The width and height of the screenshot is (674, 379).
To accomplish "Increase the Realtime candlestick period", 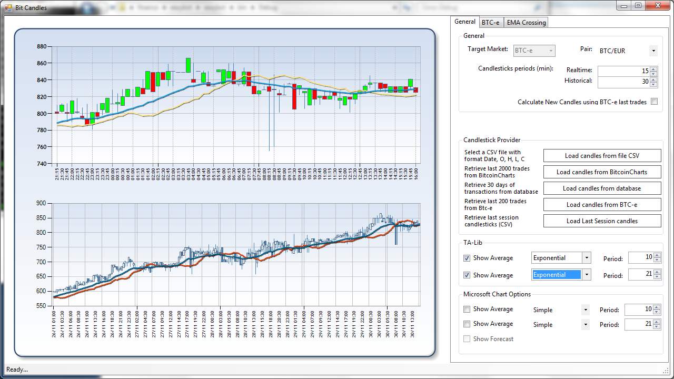I will click(x=653, y=68).
